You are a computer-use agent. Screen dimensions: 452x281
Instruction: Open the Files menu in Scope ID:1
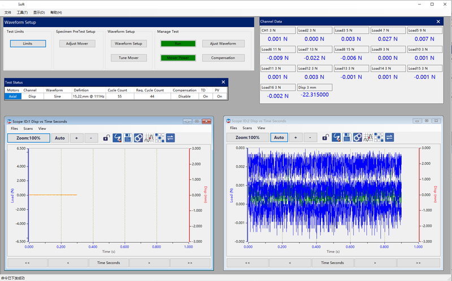[x=15, y=129]
